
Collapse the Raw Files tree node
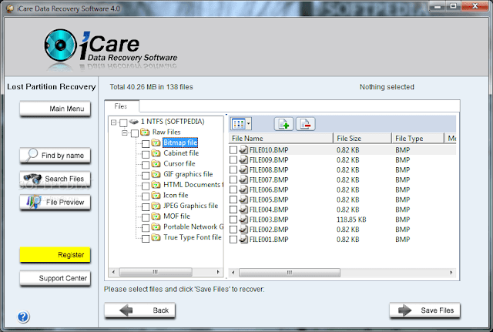125,133
